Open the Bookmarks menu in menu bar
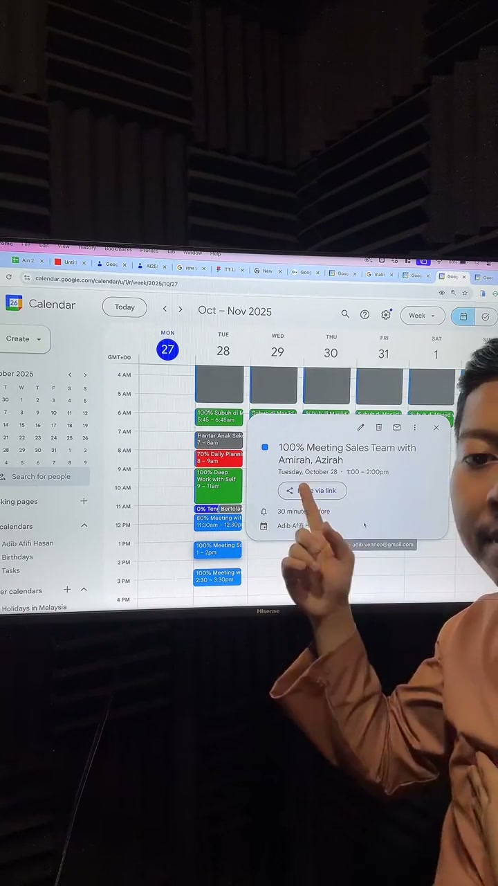Image resolution: width=498 pixels, height=886 pixels. (118, 248)
